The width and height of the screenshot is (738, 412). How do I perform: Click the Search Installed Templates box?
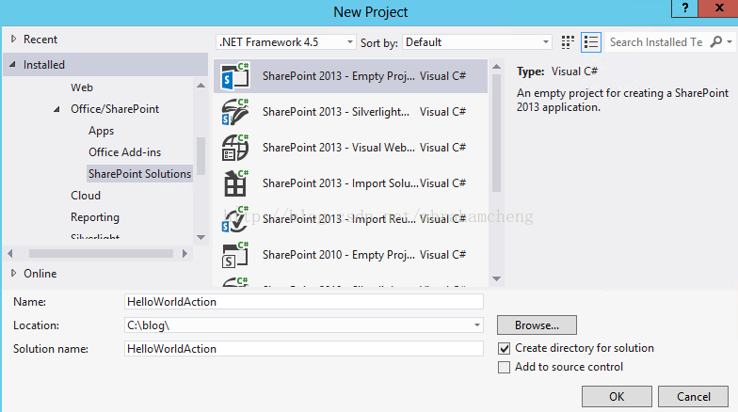pyautogui.click(x=656, y=41)
